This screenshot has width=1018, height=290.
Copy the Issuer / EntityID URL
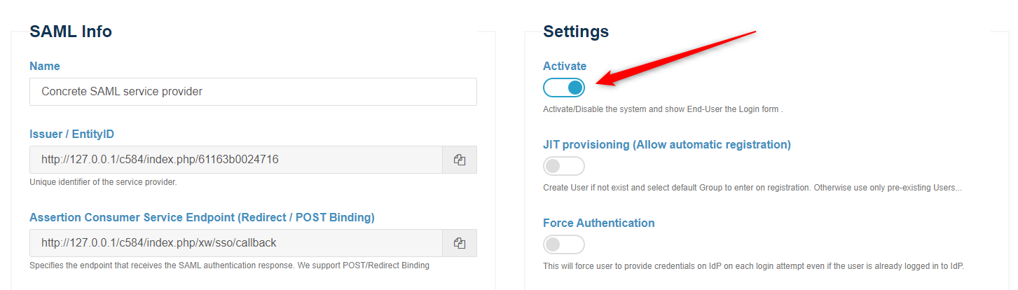click(x=460, y=160)
